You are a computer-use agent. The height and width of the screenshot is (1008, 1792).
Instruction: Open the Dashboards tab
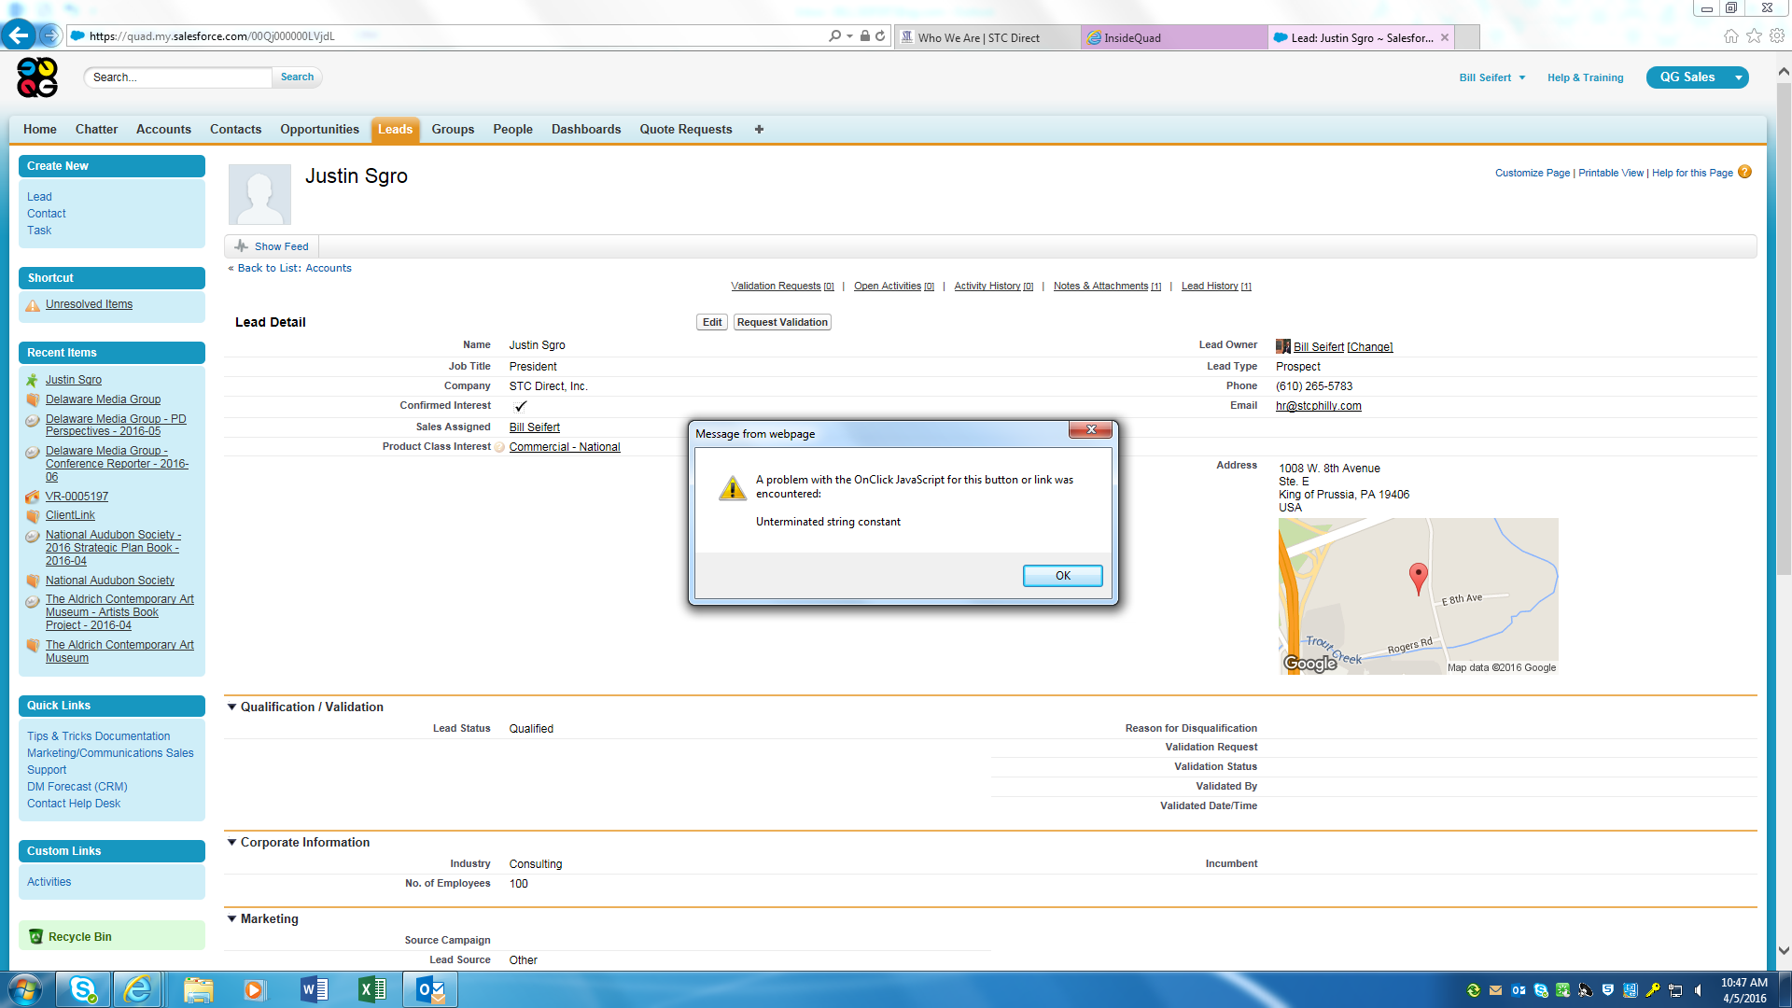pyautogui.click(x=585, y=130)
